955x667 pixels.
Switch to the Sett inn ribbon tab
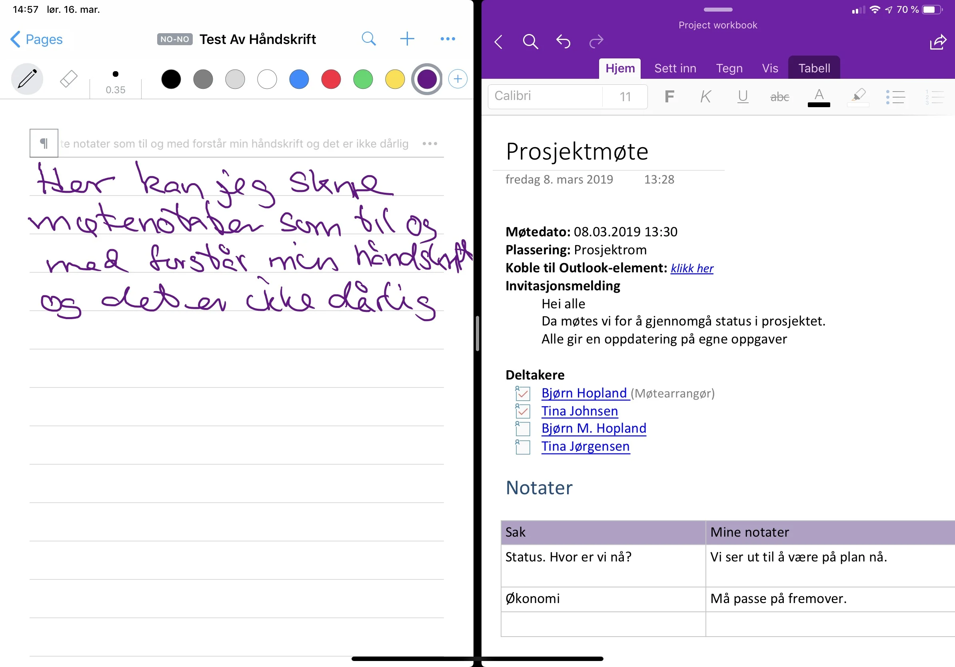675,68
